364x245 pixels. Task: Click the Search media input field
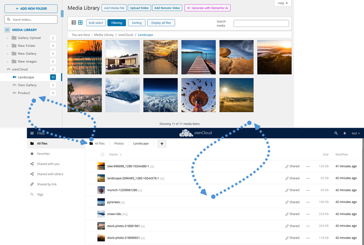click(x=261, y=23)
